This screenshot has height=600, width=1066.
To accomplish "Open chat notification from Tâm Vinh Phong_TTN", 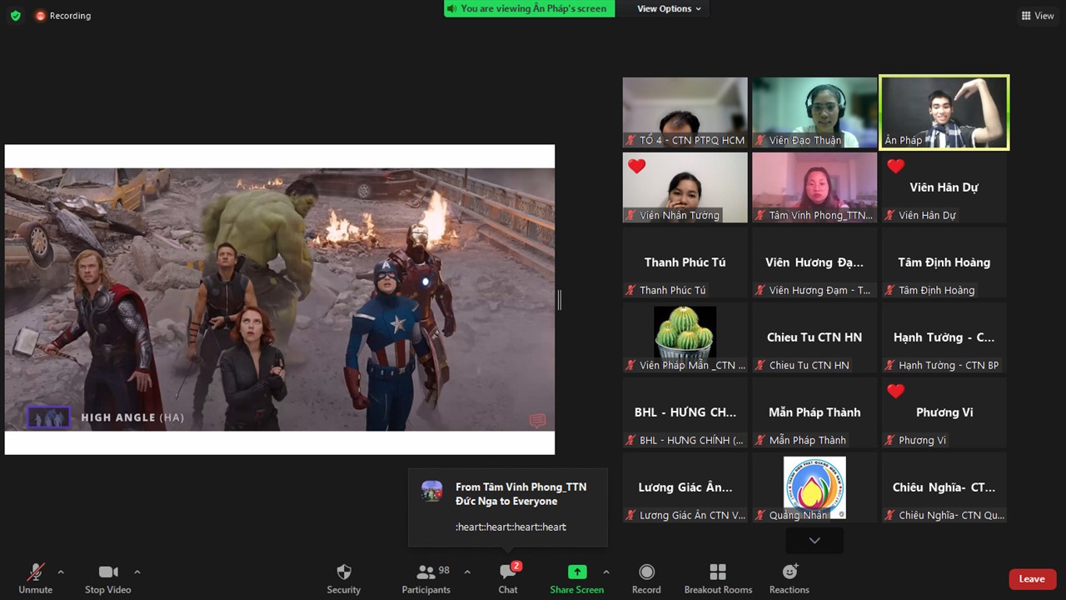I will 508,507.
